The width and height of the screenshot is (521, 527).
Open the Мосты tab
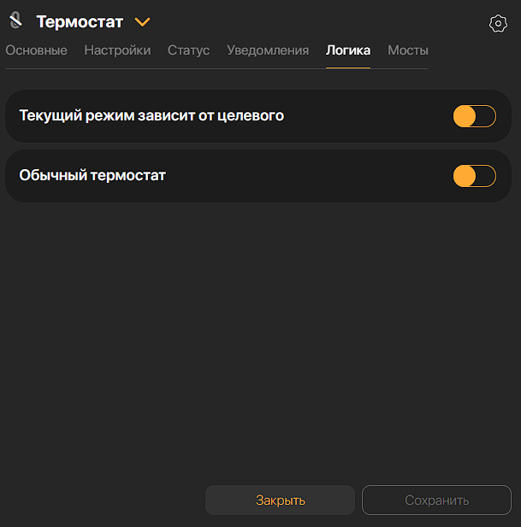coord(407,50)
